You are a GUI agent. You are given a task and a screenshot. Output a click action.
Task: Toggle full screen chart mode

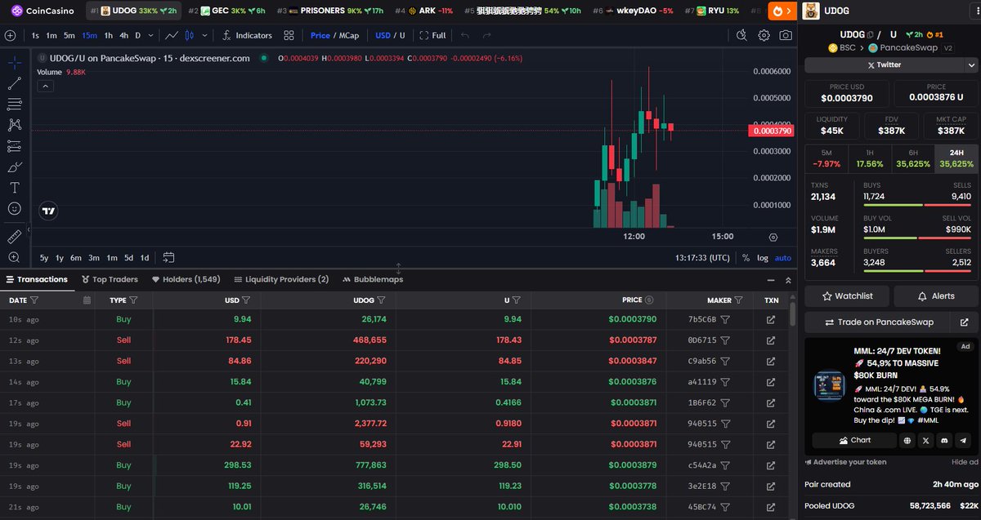point(432,35)
